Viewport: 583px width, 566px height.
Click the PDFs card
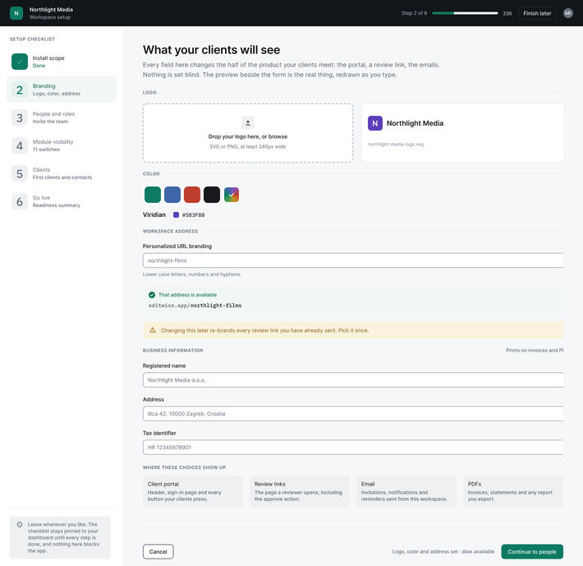(x=512, y=491)
